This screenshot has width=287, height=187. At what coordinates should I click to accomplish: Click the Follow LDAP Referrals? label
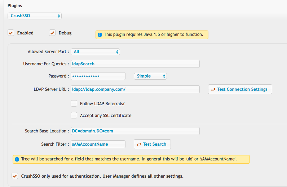pyautogui.click(x=102, y=103)
